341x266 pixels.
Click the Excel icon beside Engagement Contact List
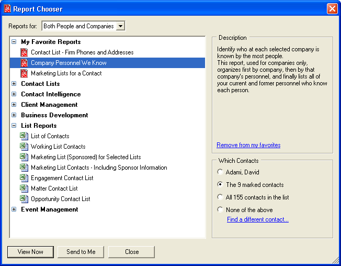24,178
